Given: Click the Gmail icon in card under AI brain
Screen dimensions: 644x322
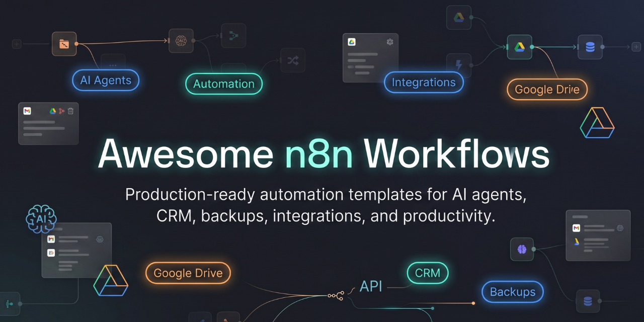Looking at the screenshot, I should (x=51, y=239).
